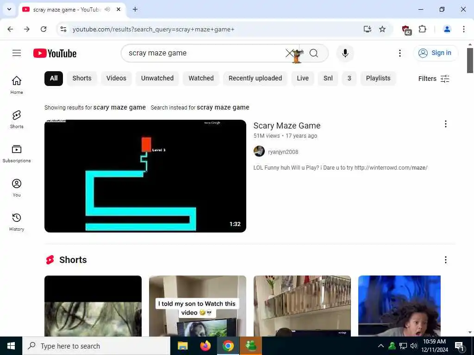
Task: Open the Shorts shelf three-dot menu
Action: tap(446, 260)
